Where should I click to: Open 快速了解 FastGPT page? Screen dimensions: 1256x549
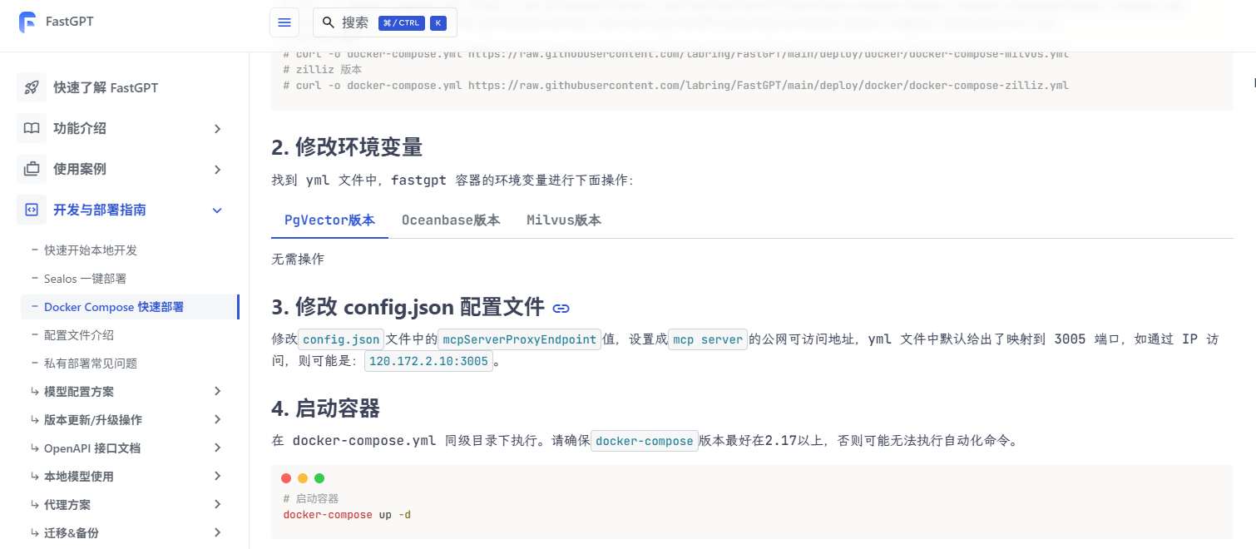pos(106,87)
